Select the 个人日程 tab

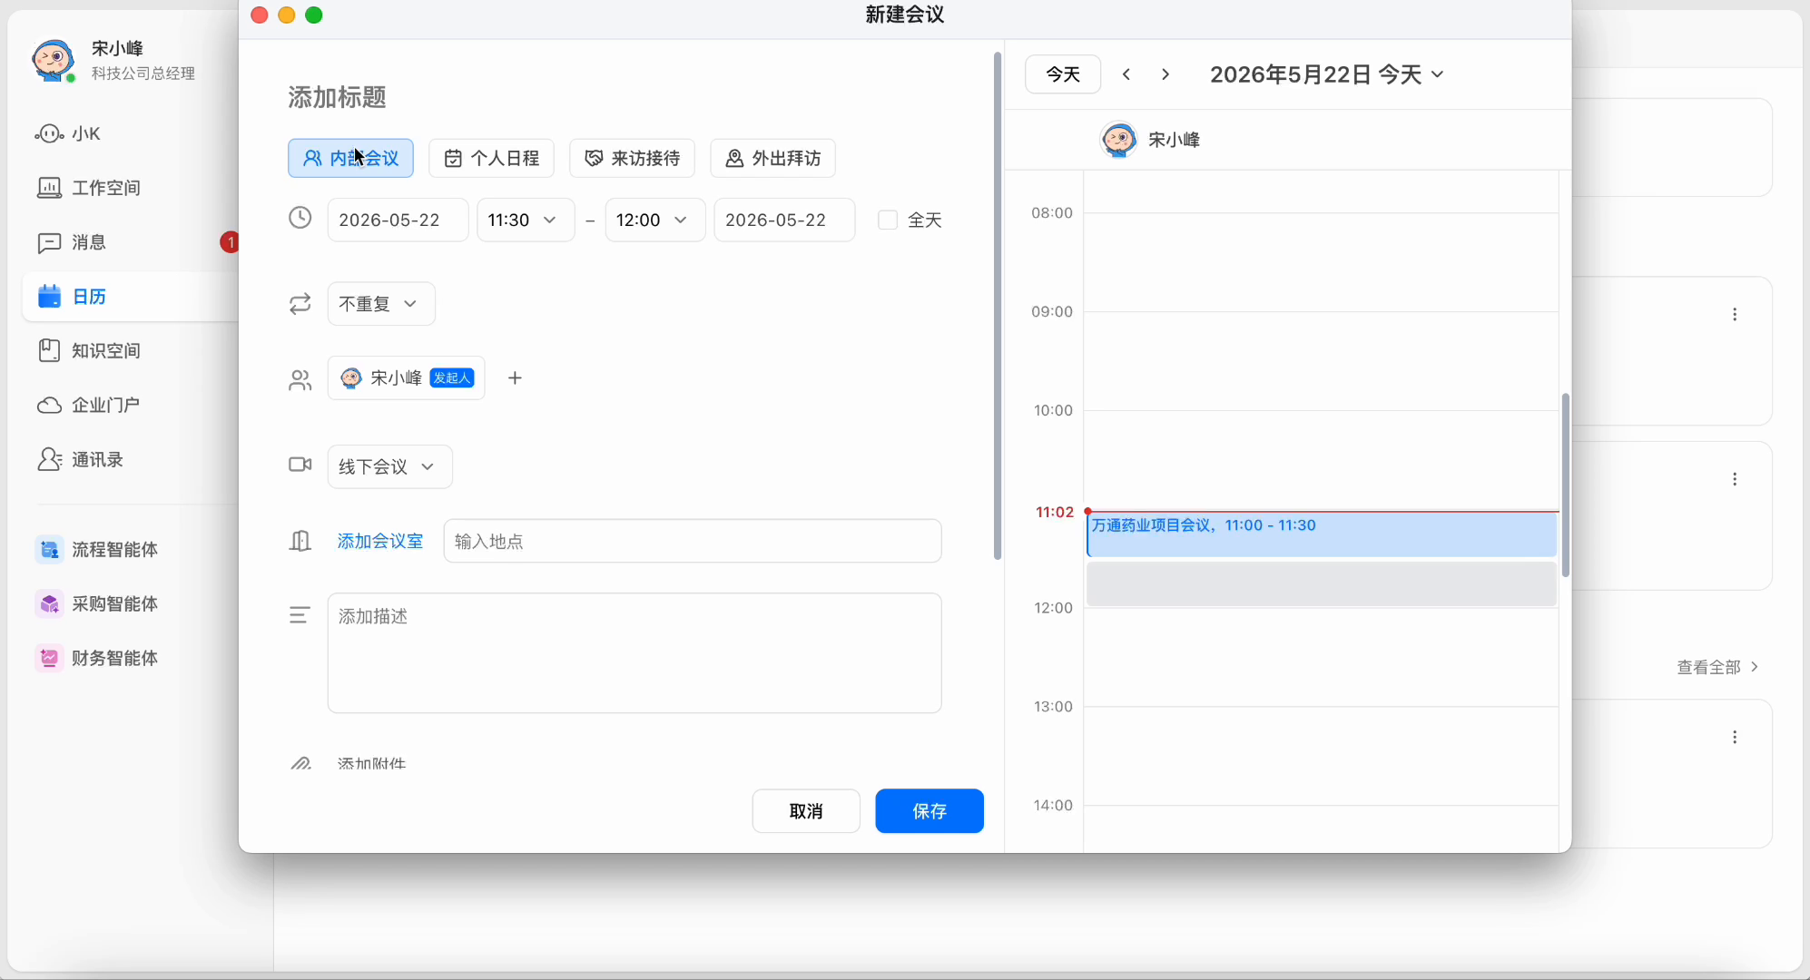tap(491, 159)
